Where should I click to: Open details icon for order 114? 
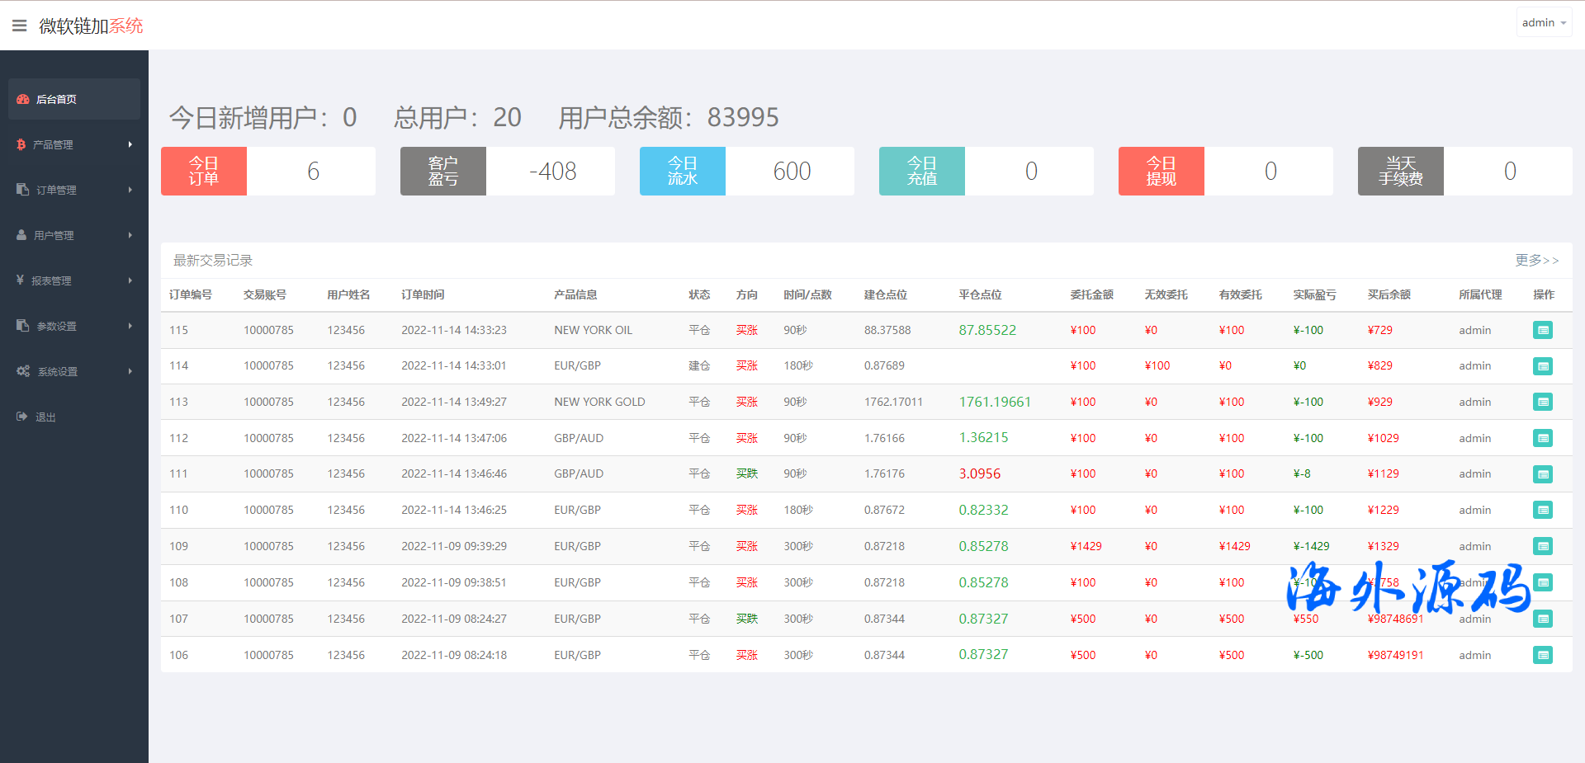[1542, 366]
